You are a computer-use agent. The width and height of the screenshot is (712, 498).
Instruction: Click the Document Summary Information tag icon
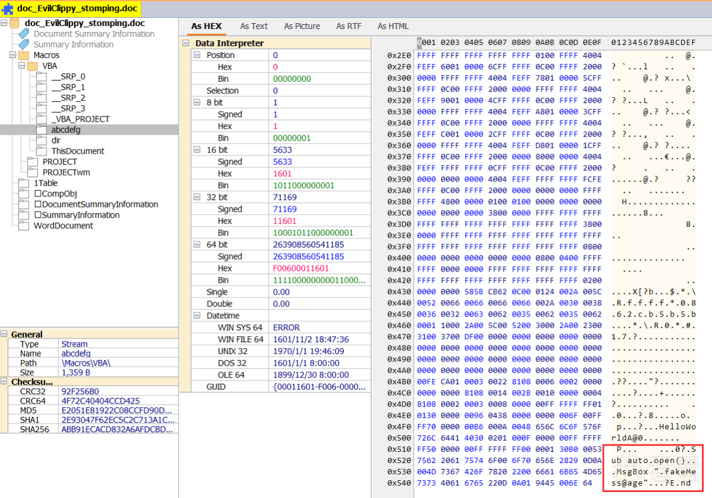24,34
